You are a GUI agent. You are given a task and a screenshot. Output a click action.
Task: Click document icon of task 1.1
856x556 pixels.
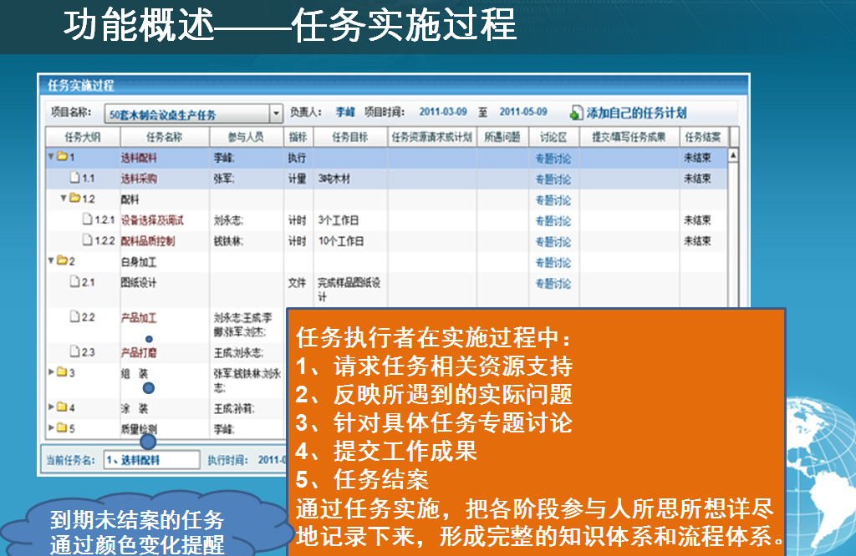point(75,177)
